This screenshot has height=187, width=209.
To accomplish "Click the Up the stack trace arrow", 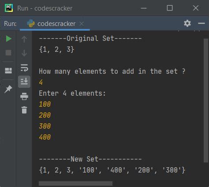I will coord(24,39).
